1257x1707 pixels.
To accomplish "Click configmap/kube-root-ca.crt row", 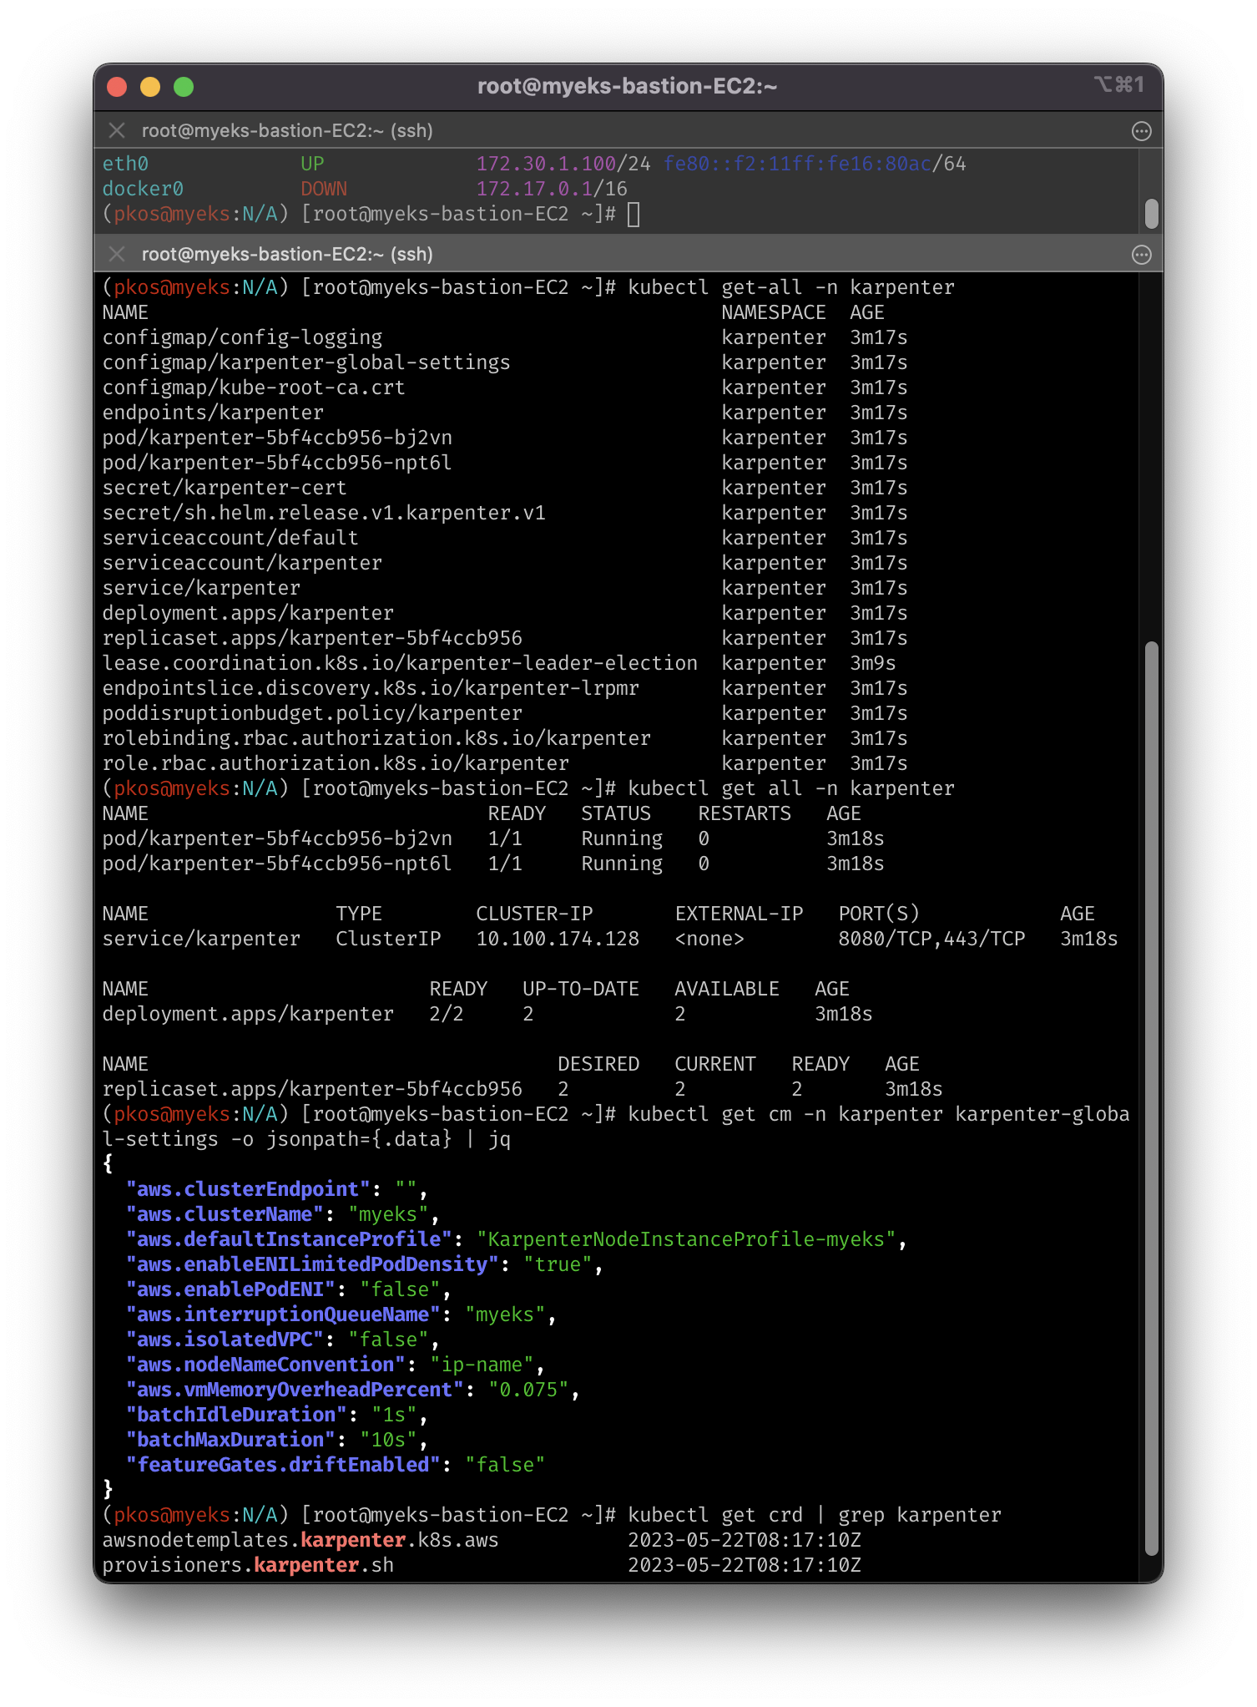I will (x=505, y=387).
